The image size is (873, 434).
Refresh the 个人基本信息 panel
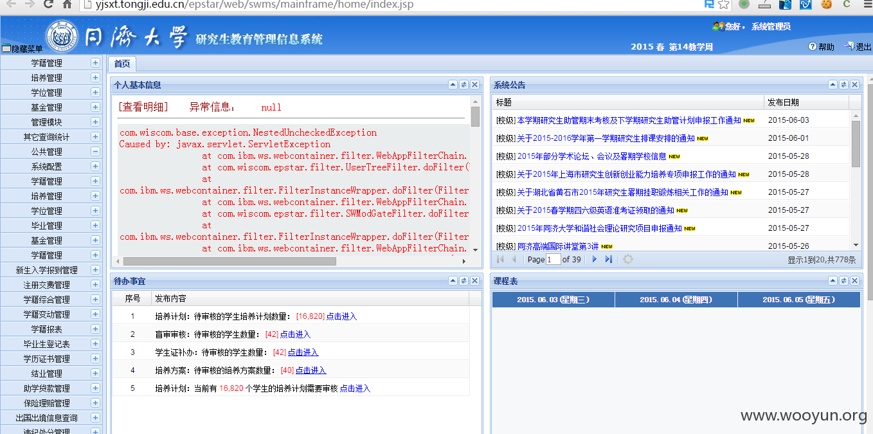pyautogui.click(x=464, y=85)
